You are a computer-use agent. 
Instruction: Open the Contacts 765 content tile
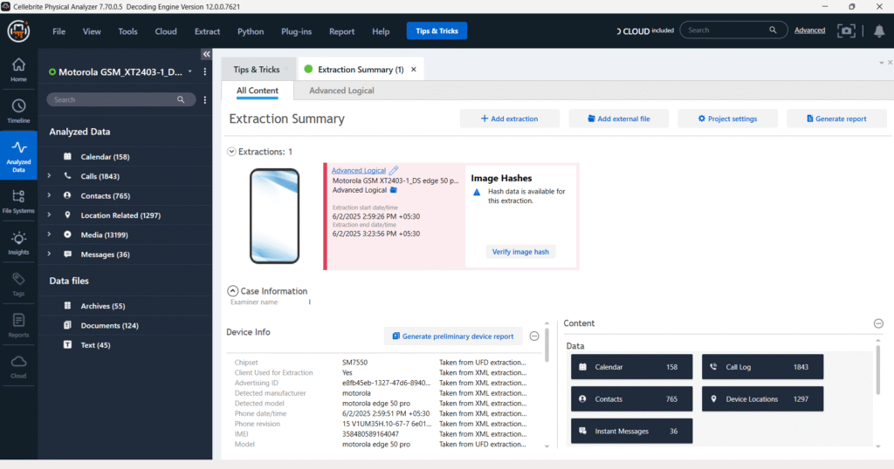click(632, 399)
